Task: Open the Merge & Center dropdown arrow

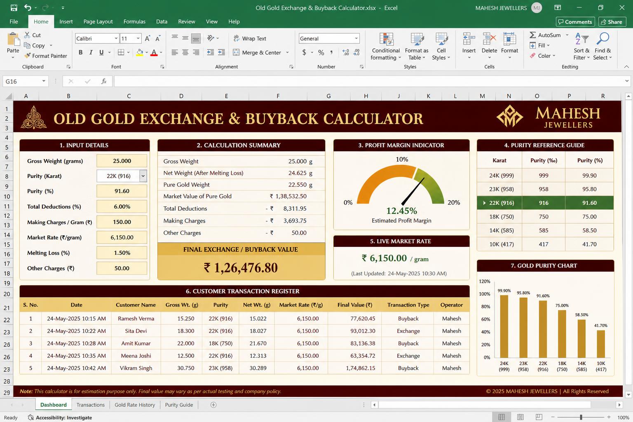Action: point(287,52)
